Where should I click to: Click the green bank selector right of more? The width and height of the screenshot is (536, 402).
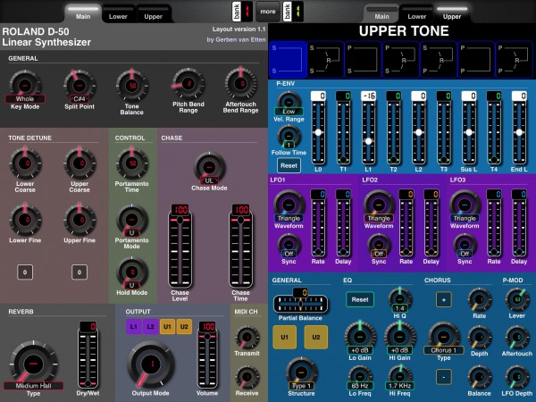pos(293,12)
